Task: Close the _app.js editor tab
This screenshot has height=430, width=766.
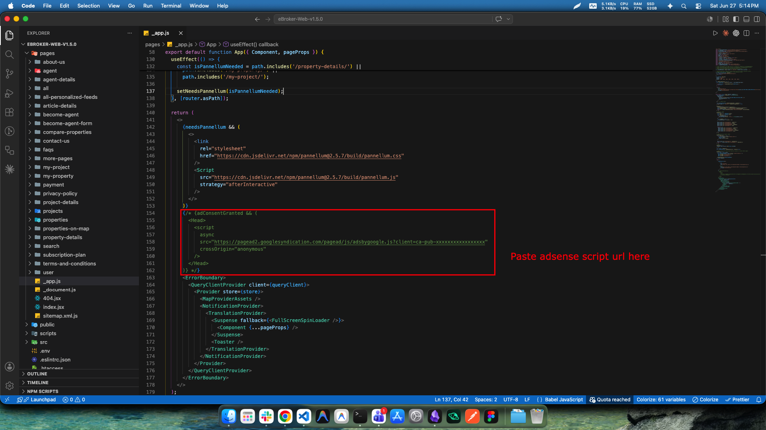Action: click(x=181, y=33)
